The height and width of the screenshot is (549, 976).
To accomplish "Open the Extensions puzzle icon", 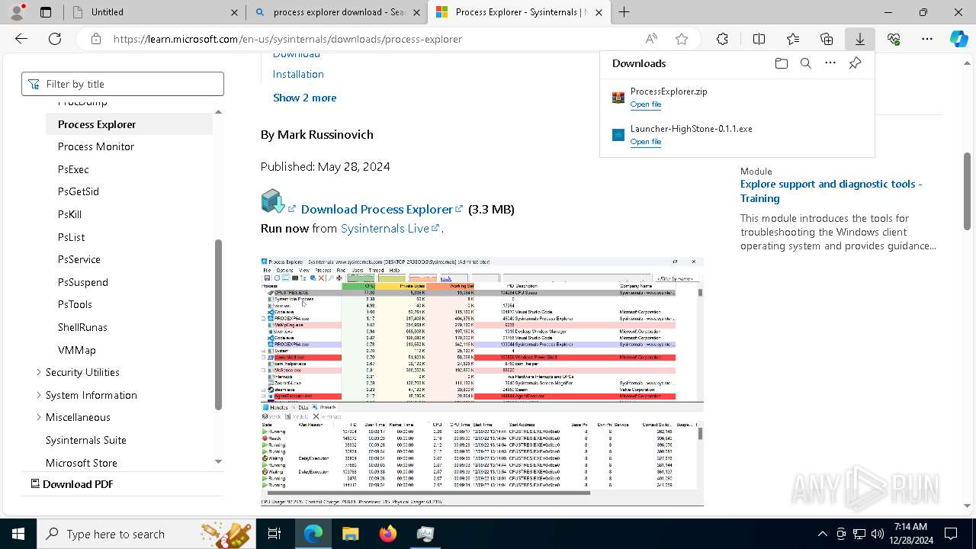I will [x=722, y=39].
